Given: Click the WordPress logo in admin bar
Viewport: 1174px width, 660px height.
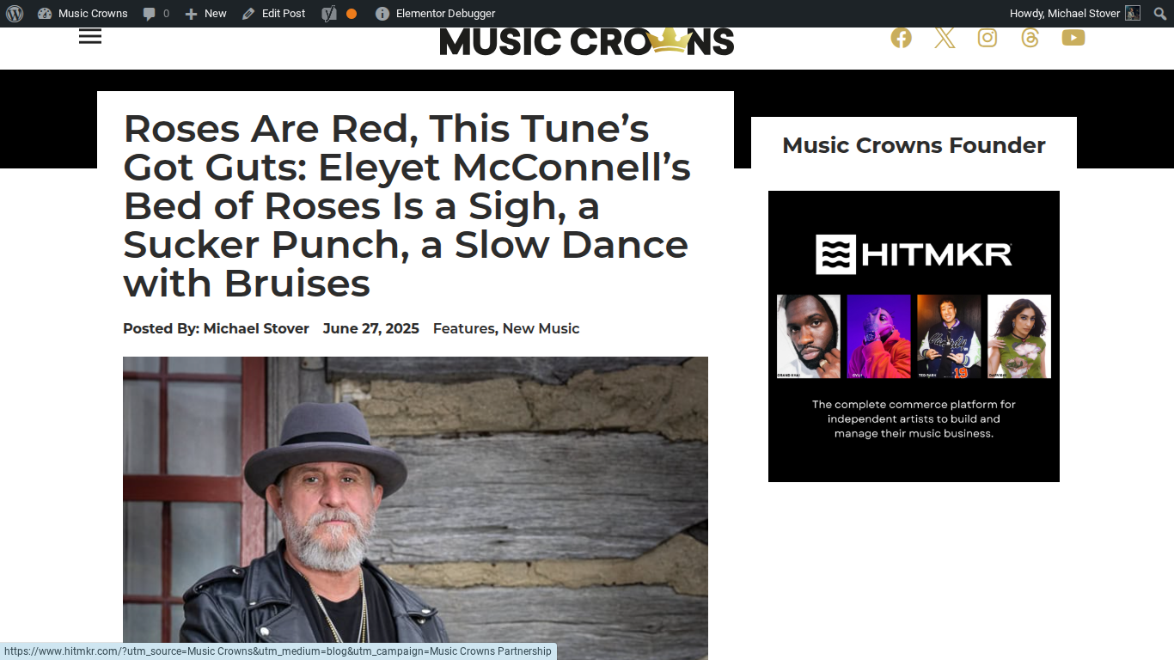Looking at the screenshot, I should (15, 14).
